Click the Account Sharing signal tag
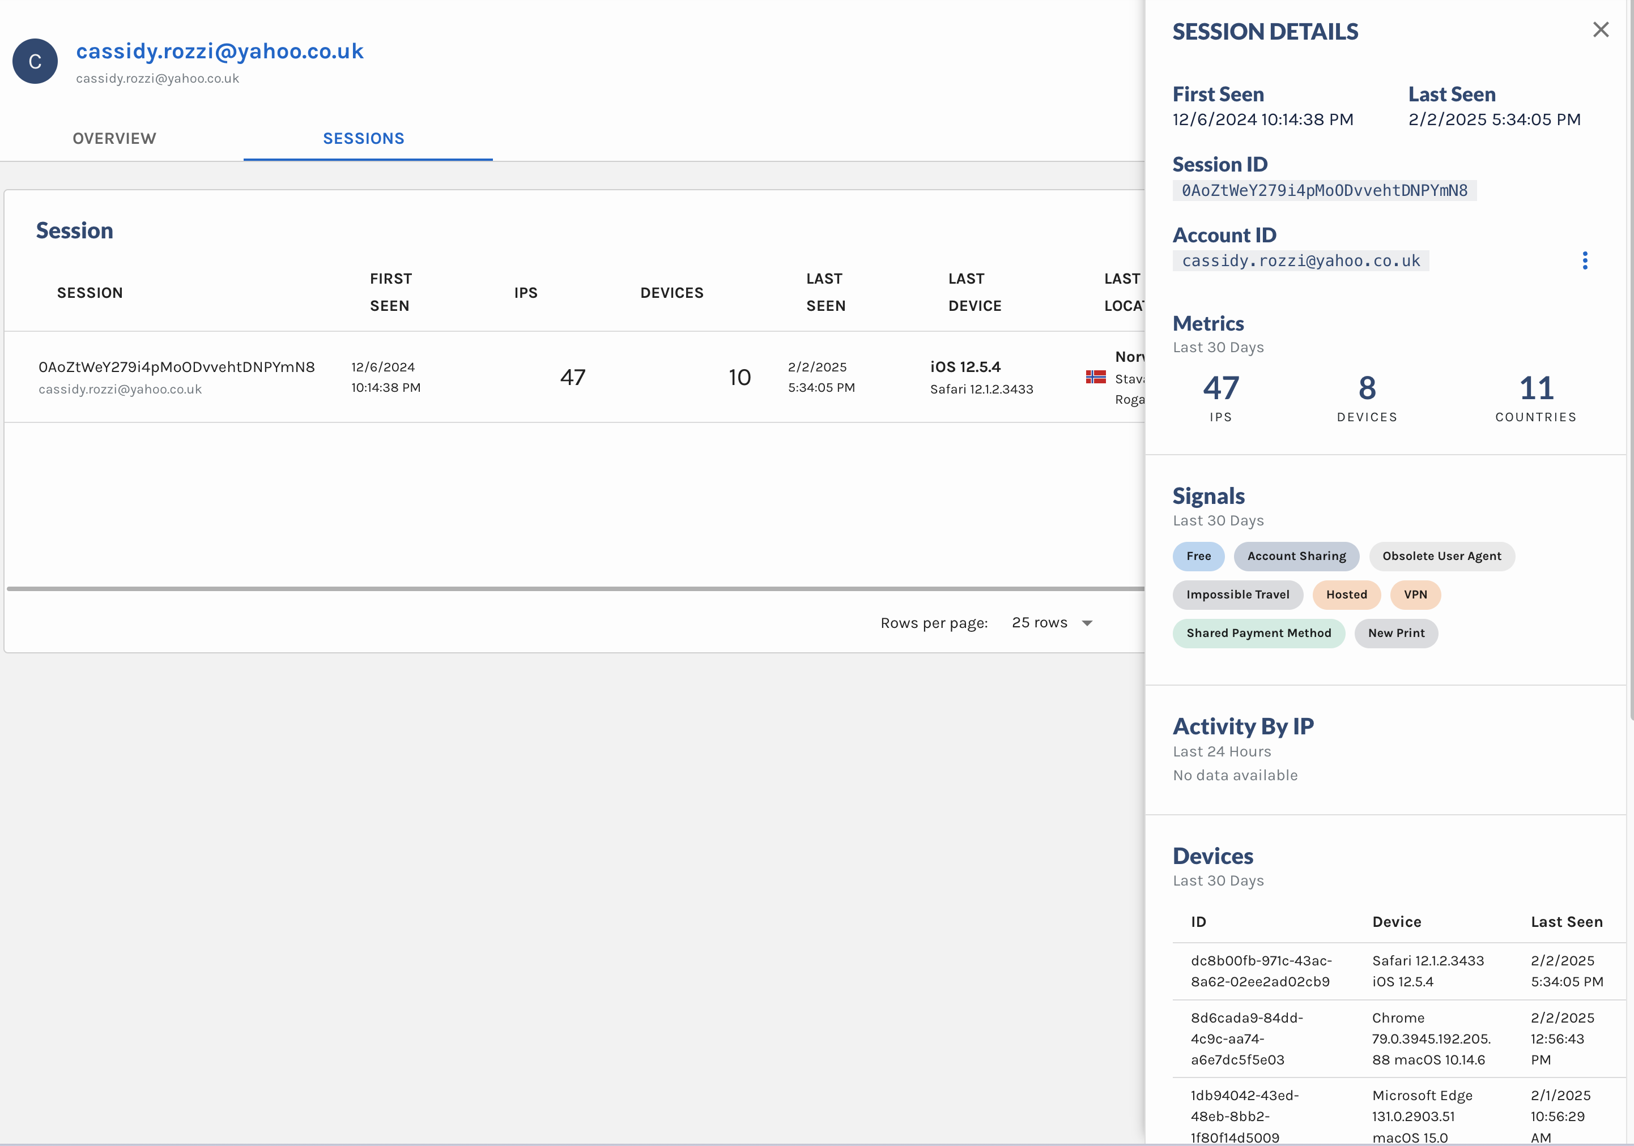The width and height of the screenshot is (1634, 1146). tap(1296, 555)
